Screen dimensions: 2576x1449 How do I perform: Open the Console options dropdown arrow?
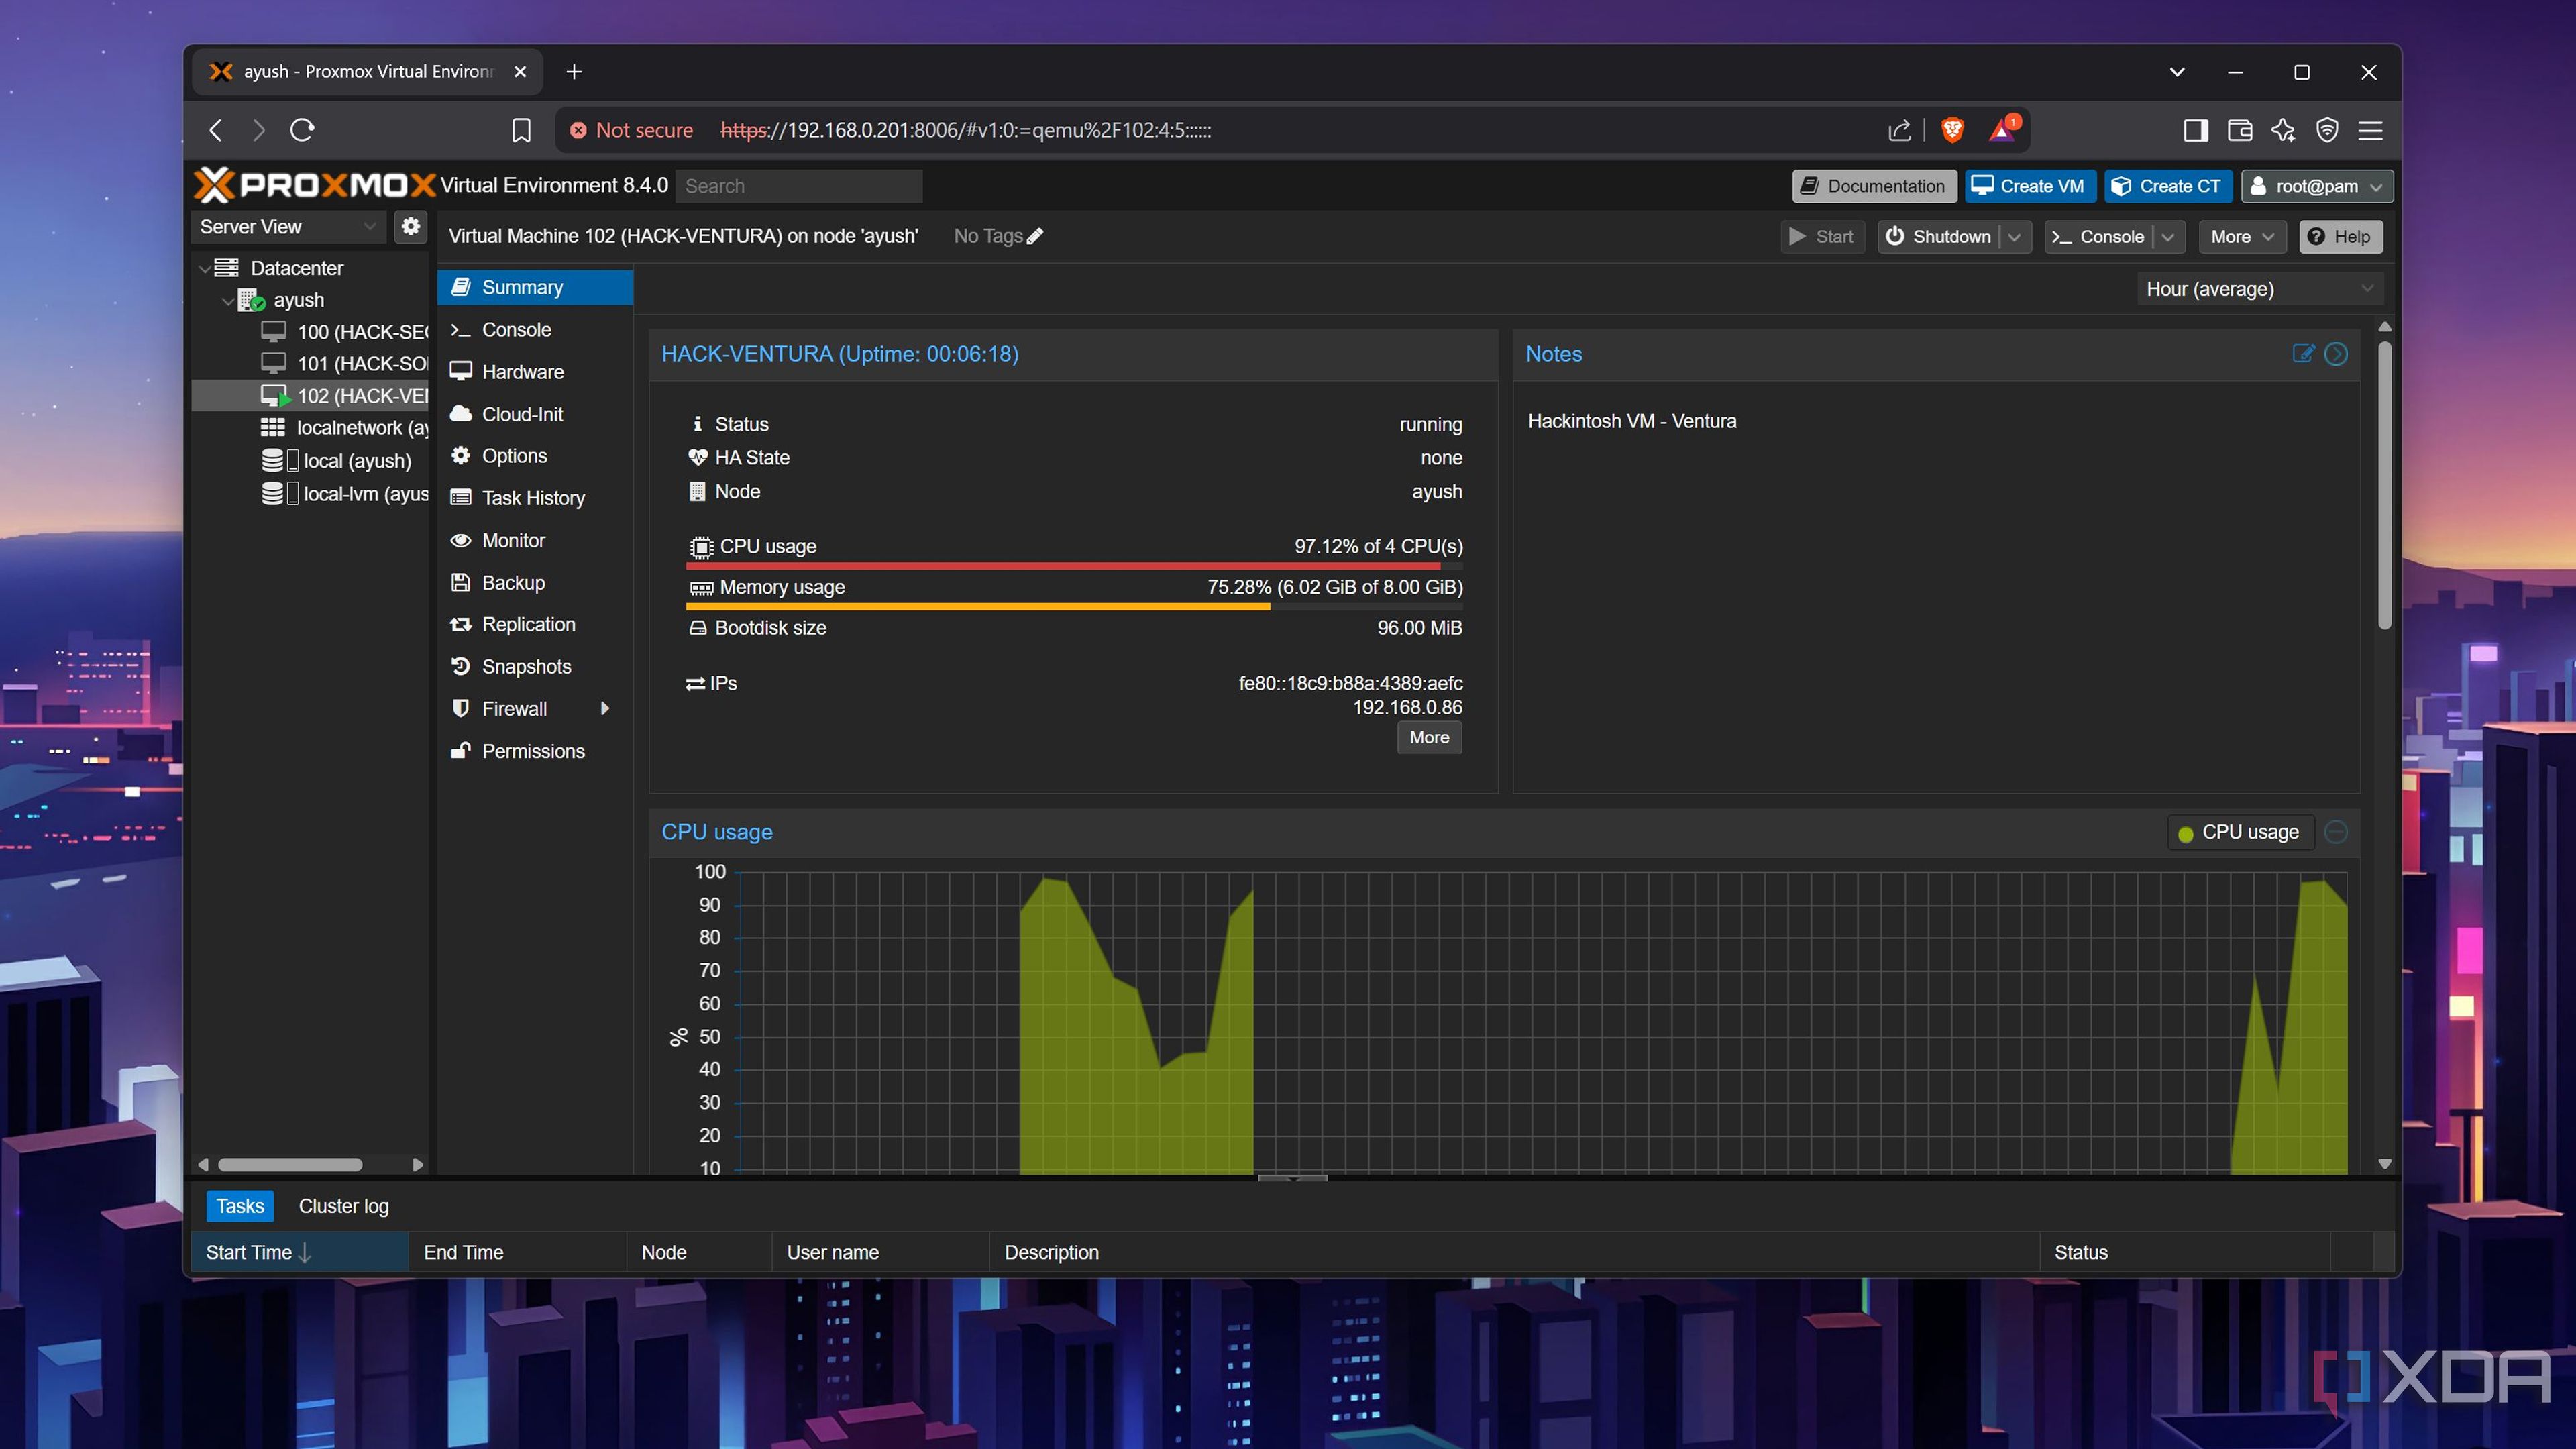click(x=2168, y=237)
